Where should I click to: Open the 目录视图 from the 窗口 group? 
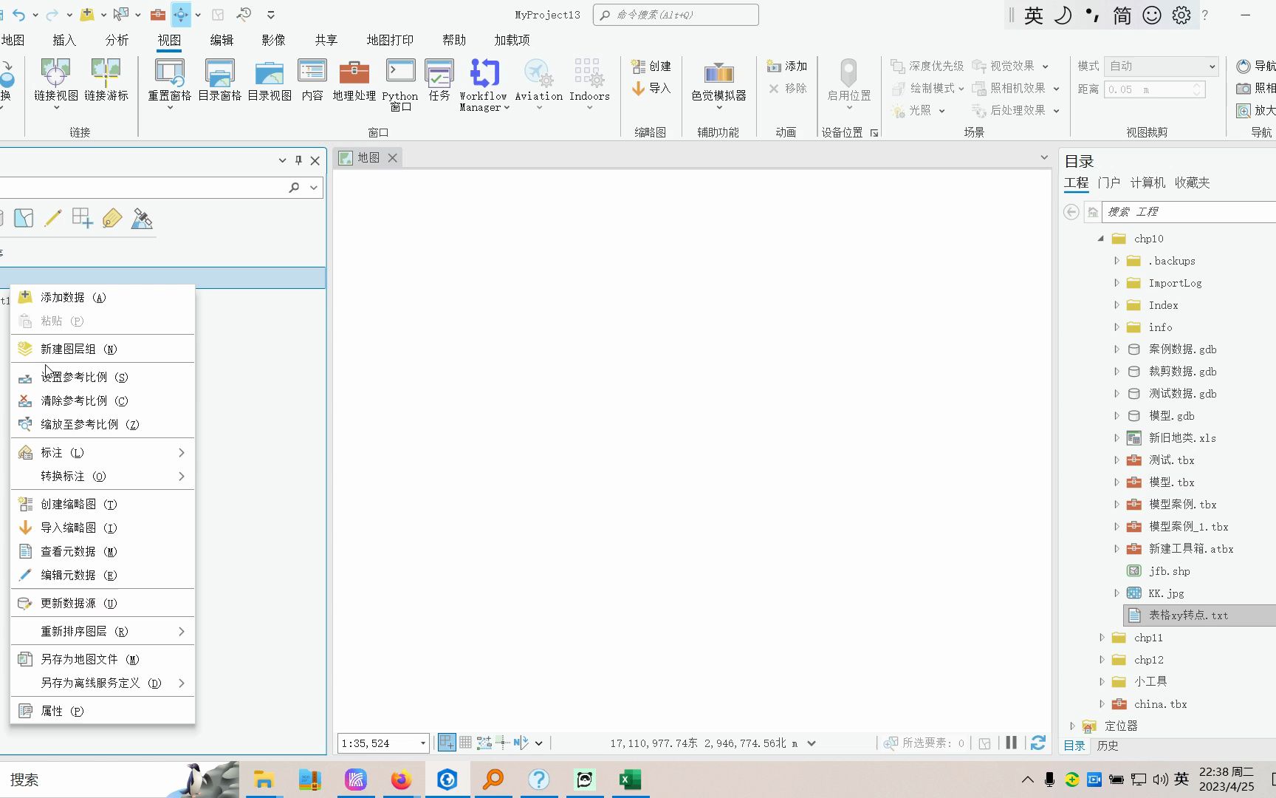coord(269,81)
